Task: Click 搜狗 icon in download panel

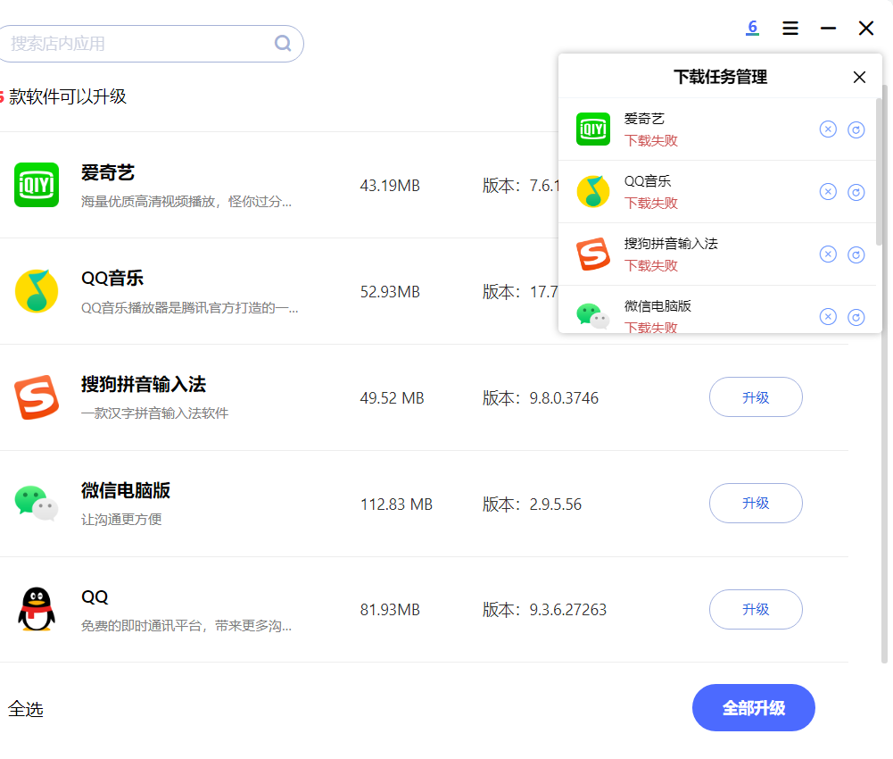Action: pyautogui.click(x=593, y=254)
